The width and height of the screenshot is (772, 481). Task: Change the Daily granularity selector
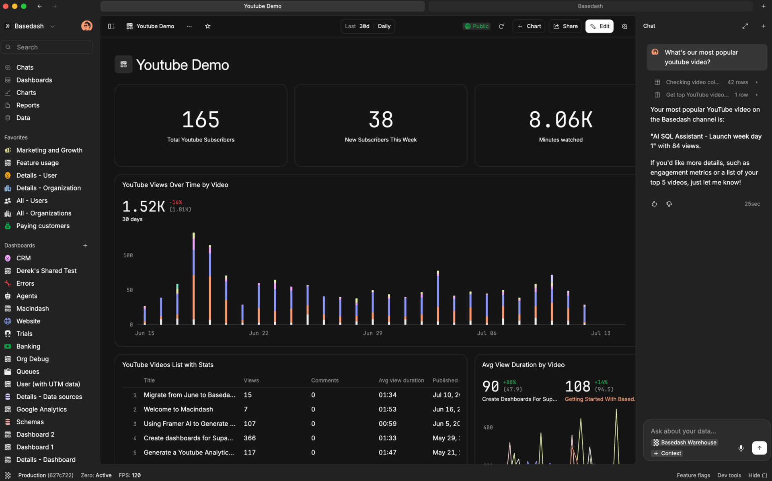coord(384,26)
